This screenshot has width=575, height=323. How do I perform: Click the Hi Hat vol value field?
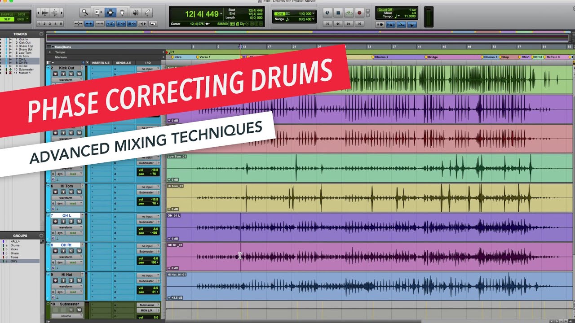coord(148,288)
